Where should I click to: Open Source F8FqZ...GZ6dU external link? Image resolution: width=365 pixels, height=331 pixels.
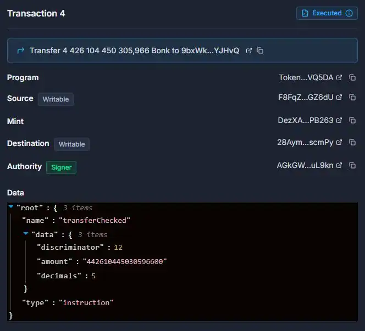pyautogui.click(x=339, y=97)
